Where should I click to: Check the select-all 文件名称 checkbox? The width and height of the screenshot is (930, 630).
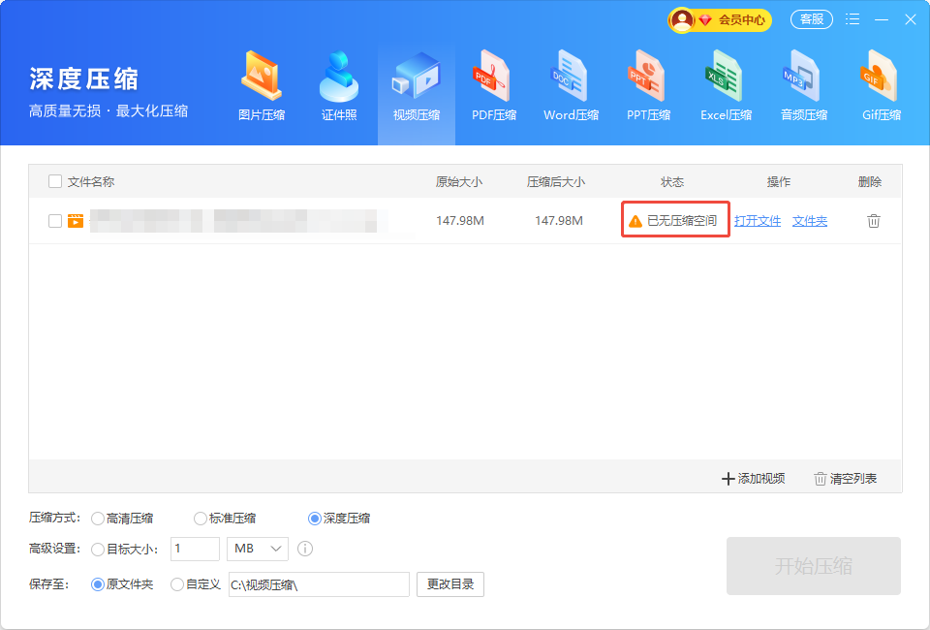(x=55, y=181)
